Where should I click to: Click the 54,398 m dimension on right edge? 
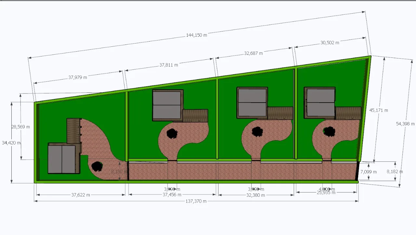(405, 124)
